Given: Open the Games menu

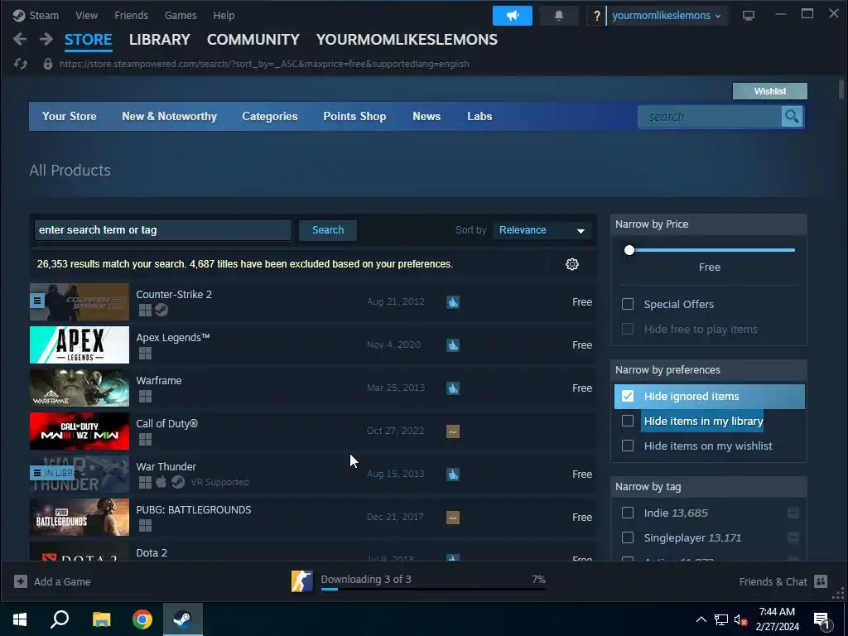Looking at the screenshot, I should [x=181, y=16].
